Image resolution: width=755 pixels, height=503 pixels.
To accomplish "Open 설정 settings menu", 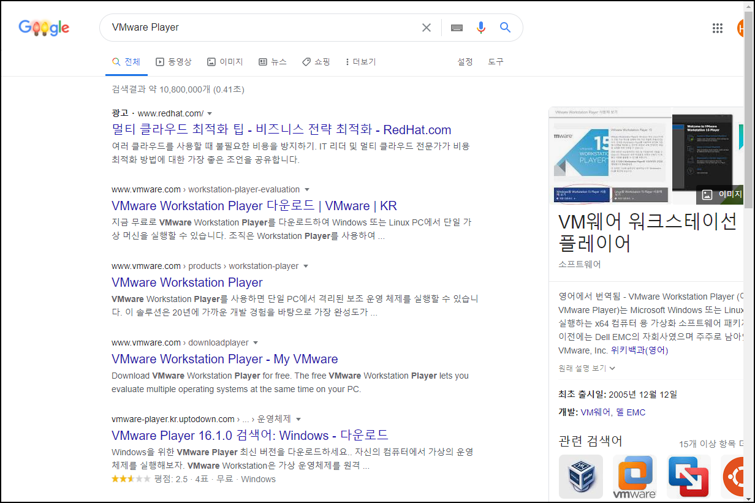I will click(x=465, y=62).
